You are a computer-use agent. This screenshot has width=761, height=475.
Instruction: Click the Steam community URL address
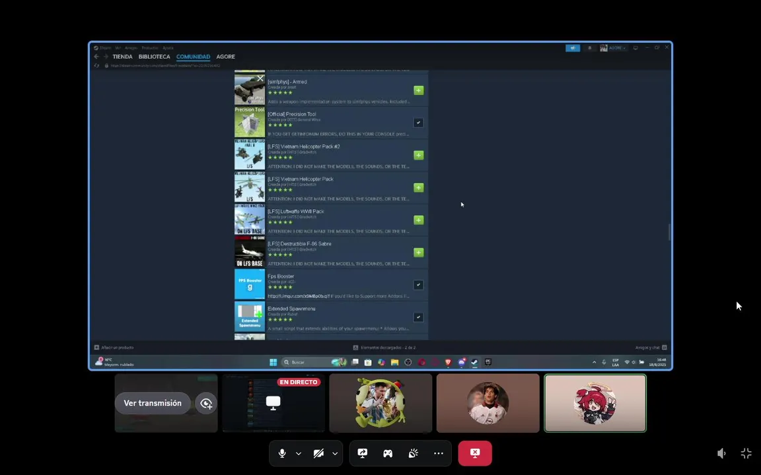pyautogui.click(x=165, y=65)
